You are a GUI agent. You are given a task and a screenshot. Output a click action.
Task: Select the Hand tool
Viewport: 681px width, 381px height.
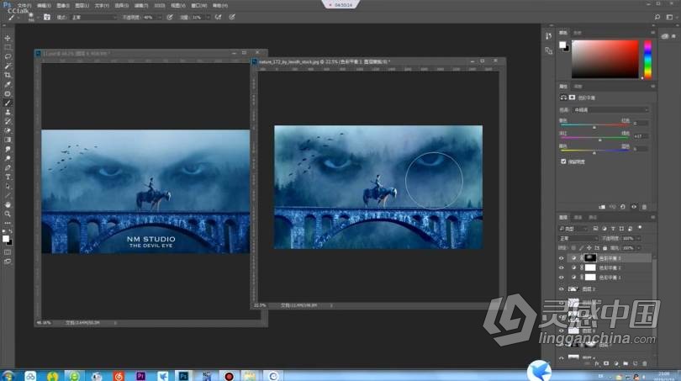(x=8, y=204)
